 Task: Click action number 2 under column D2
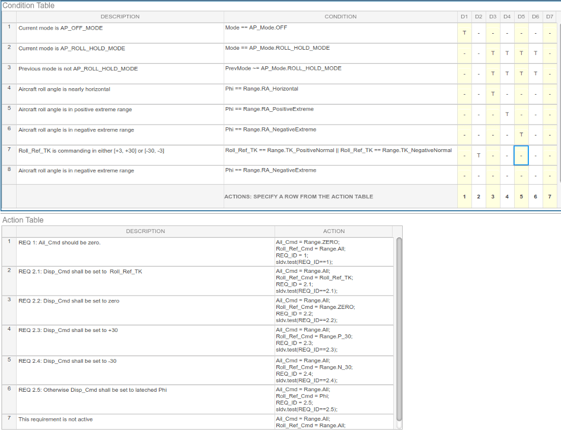(x=479, y=196)
